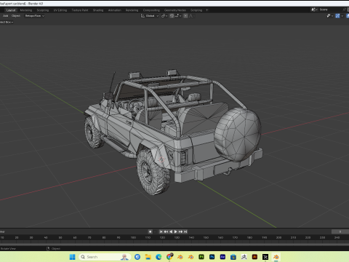The image size is (349, 262).
Task: Open the Windows Start menu
Action: [72, 257]
